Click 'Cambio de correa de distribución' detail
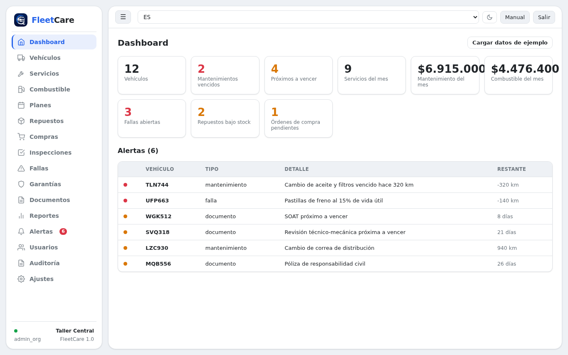The height and width of the screenshot is (355, 568). pyautogui.click(x=329, y=248)
